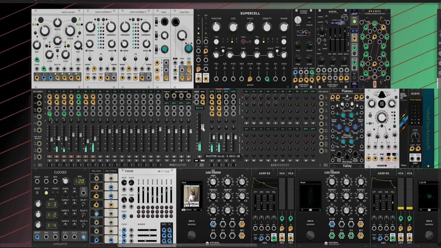Click the DENSITY knob on Supercell

(267, 27)
